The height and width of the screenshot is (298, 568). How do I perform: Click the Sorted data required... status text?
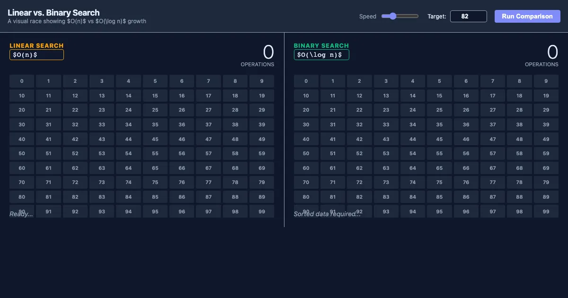pos(327,214)
